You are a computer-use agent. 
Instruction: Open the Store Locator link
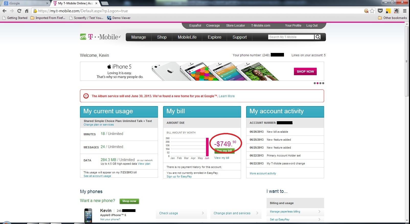(x=235, y=26)
